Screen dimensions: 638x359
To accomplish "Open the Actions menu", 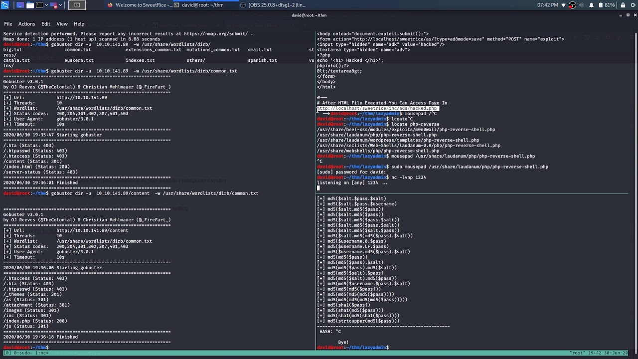I will 26,24.
